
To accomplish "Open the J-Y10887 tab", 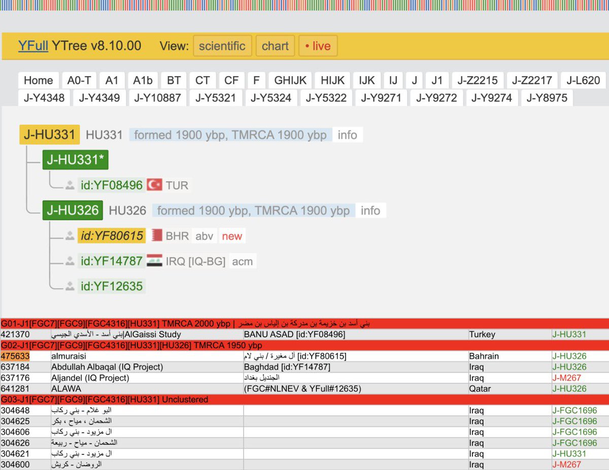I will click(157, 97).
